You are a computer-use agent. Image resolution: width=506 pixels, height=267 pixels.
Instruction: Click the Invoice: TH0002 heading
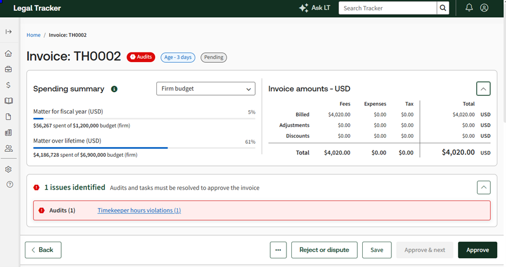click(x=74, y=56)
